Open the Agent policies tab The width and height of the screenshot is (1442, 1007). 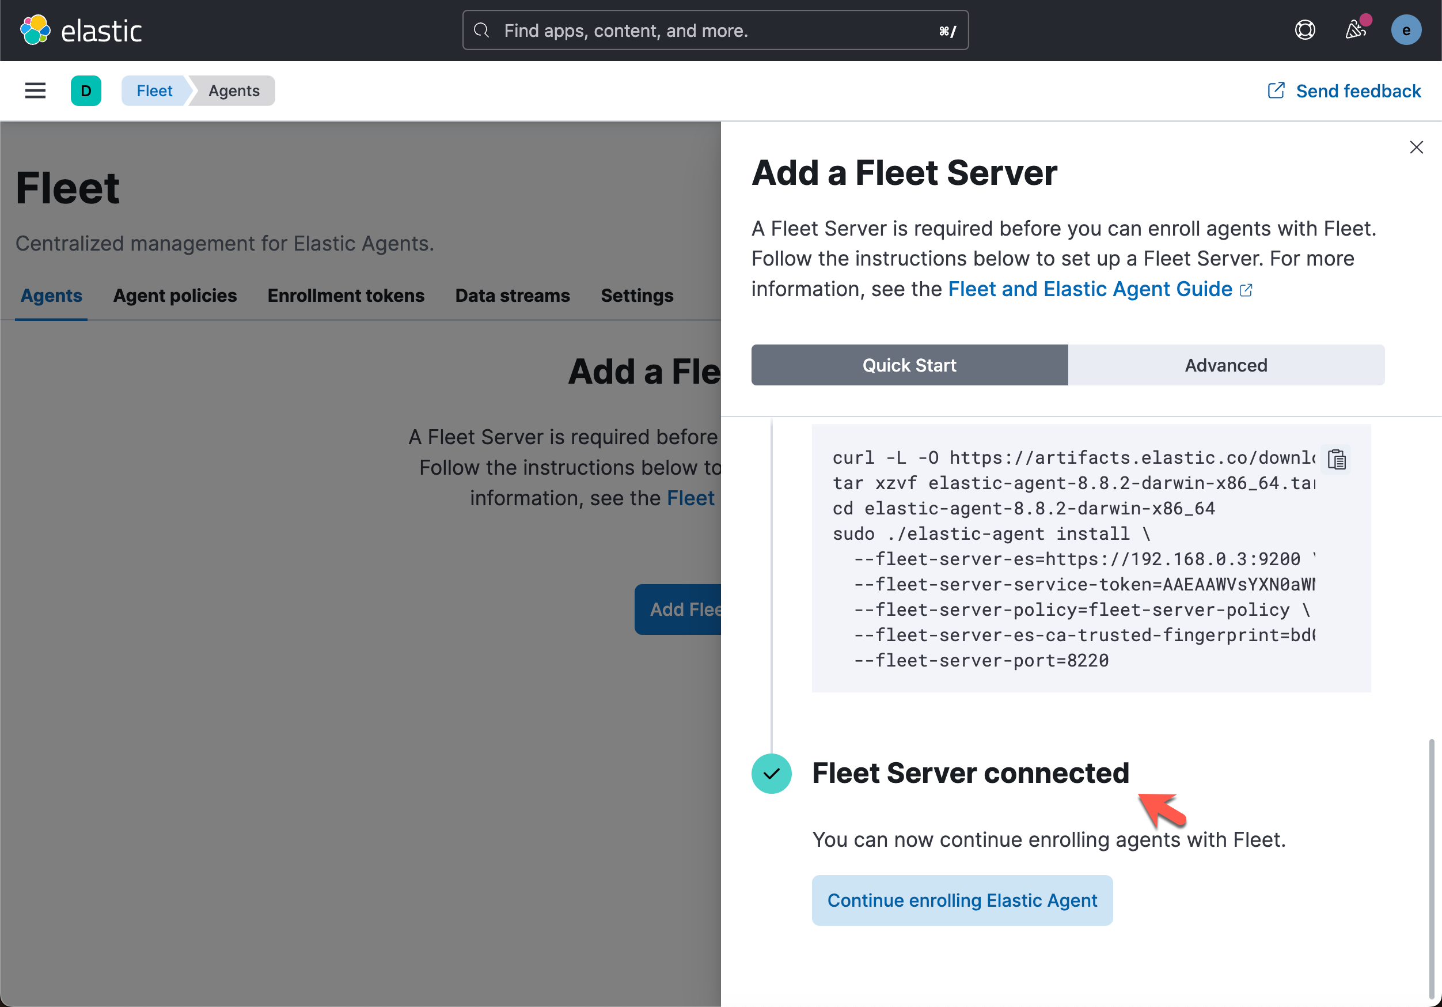tap(174, 296)
